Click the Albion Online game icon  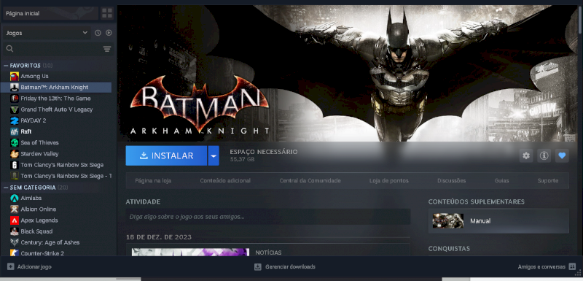[x=15, y=209]
